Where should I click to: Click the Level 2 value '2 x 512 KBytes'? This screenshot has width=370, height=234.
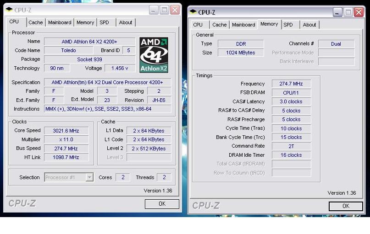[x=149, y=149]
